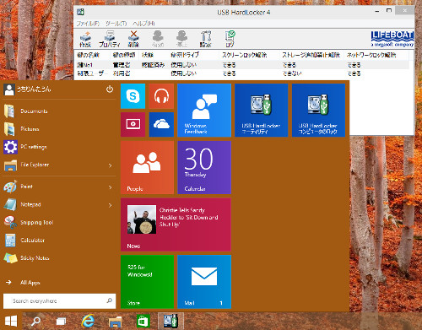Open the Video tile

(133, 124)
